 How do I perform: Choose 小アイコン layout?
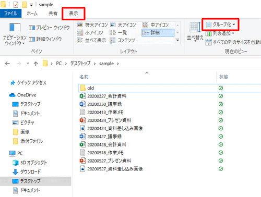click(x=90, y=32)
